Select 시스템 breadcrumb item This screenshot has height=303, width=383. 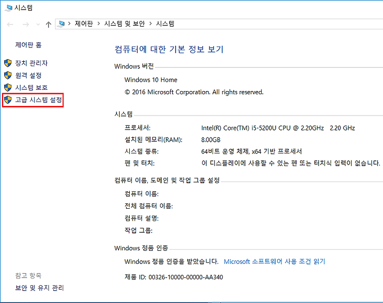tap(165, 24)
